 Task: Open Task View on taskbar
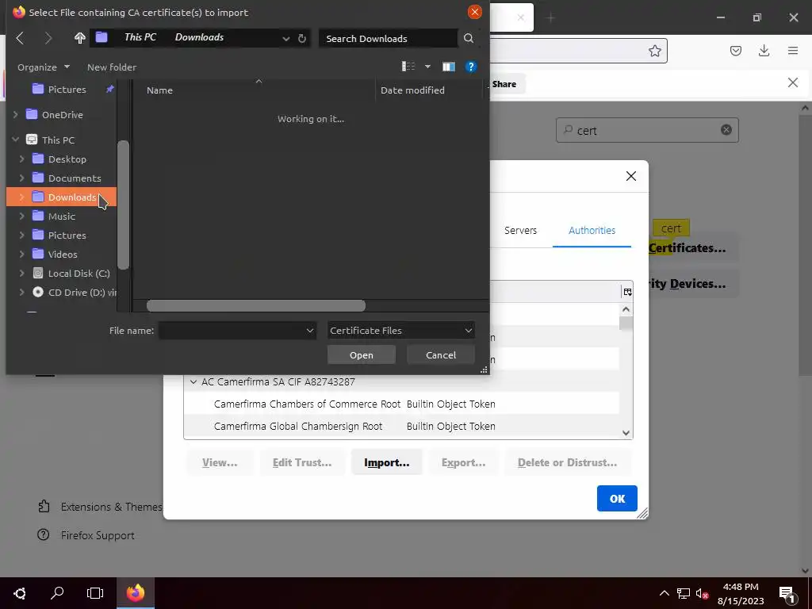coord(95,593)
